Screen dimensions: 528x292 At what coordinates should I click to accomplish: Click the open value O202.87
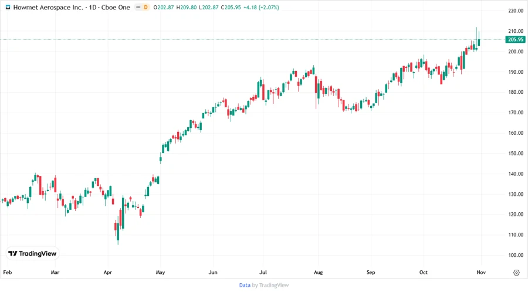pos(164,8)
